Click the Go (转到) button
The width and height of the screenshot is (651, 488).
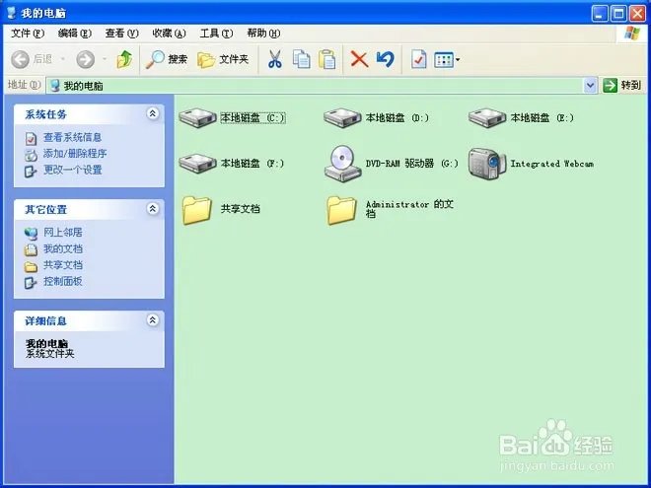622,86
